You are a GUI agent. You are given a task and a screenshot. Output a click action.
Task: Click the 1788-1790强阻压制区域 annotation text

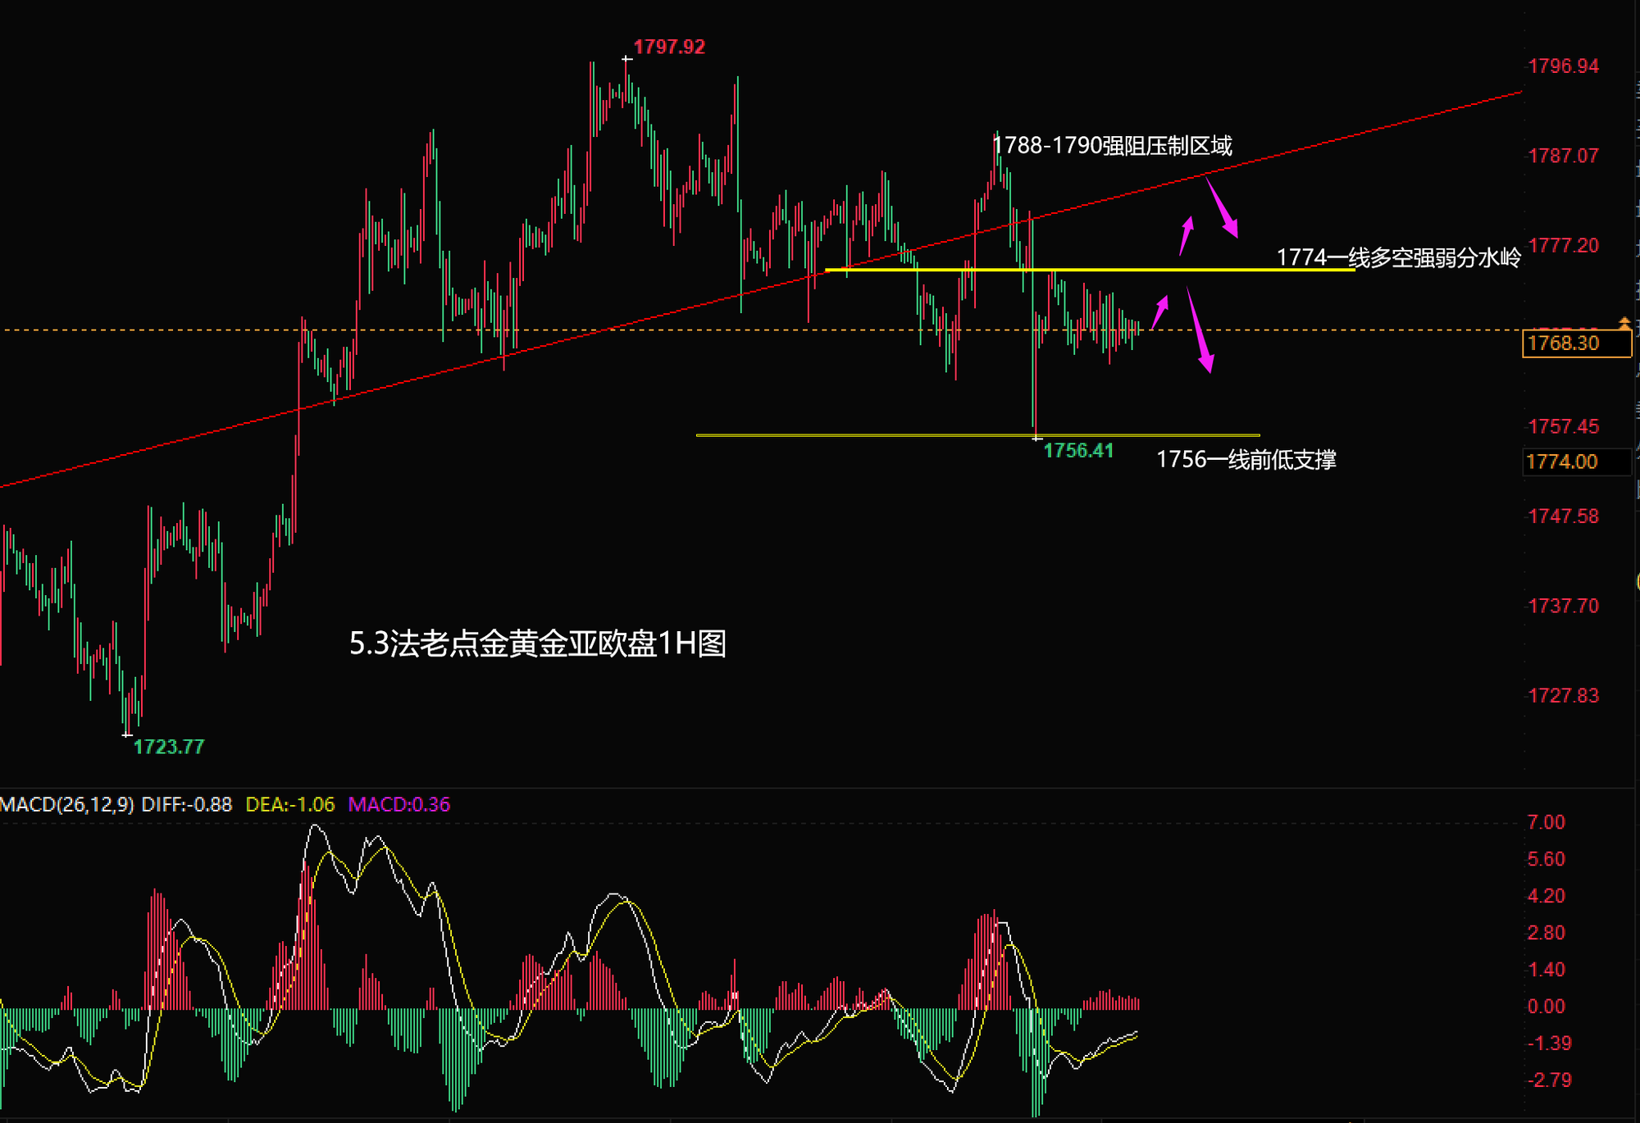click(x=1112, y=146)
